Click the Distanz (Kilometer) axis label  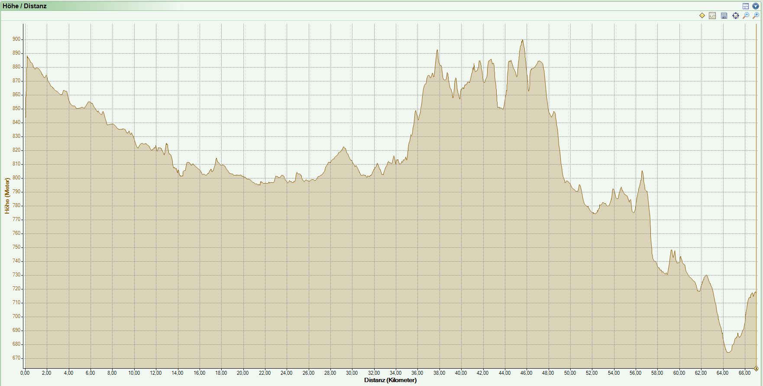coord(390,380)
